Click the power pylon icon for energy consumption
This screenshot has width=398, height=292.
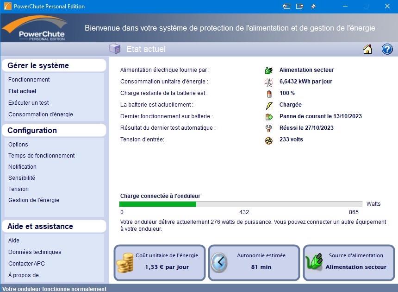click(269, 82)
